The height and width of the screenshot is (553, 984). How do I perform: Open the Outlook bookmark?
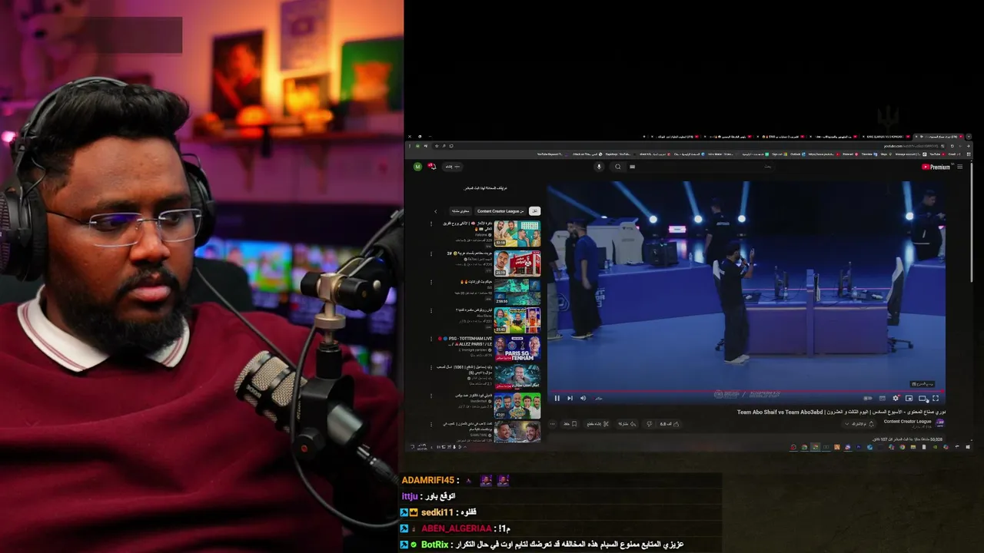(797, 154)
